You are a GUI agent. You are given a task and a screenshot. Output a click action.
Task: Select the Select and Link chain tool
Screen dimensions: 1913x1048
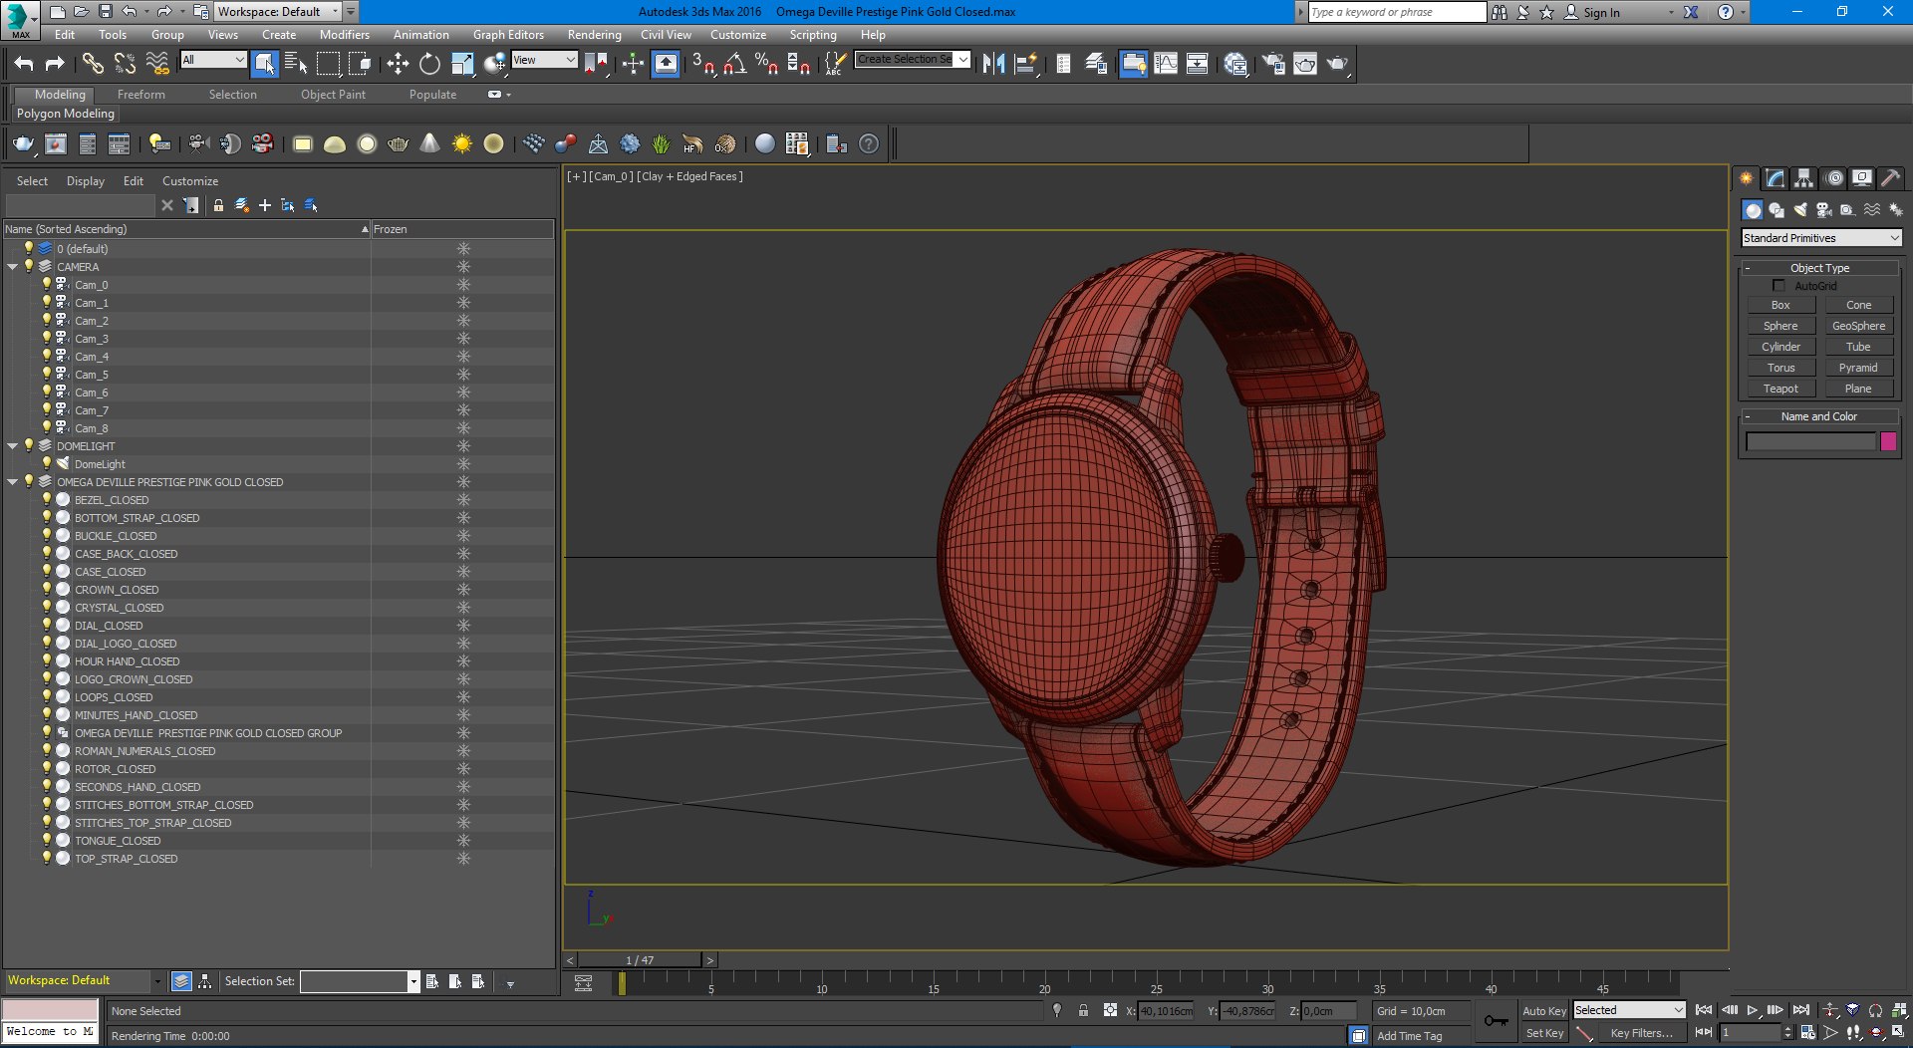92,64
